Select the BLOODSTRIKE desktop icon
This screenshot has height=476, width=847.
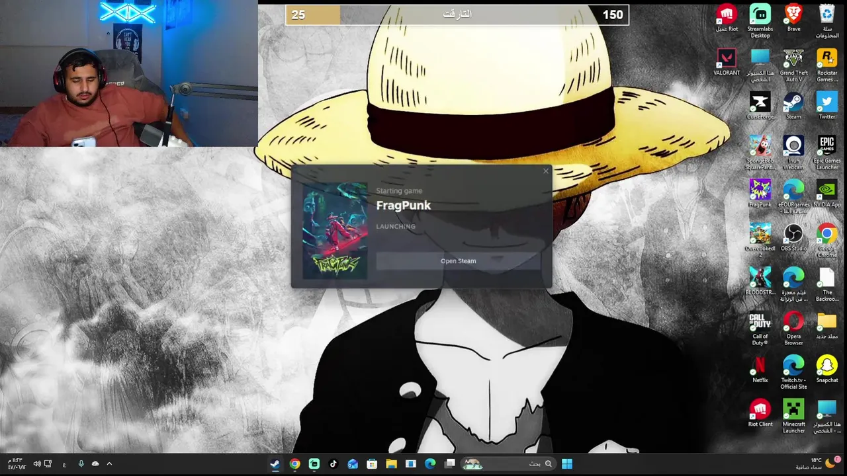760,282
